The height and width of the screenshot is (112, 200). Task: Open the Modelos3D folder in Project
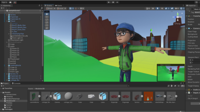point(11,101)
